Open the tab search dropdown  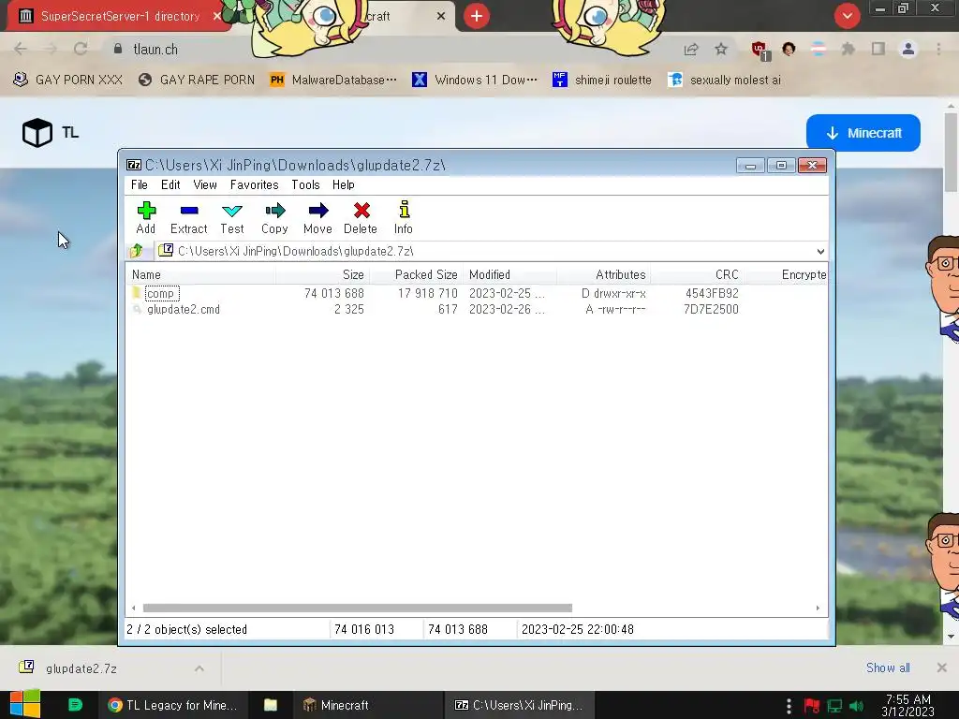pos(847,16)
